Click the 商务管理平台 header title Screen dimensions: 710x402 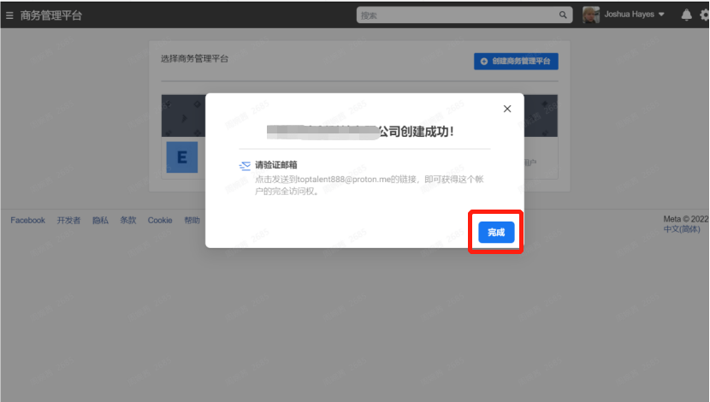click(x=51, y=15)
